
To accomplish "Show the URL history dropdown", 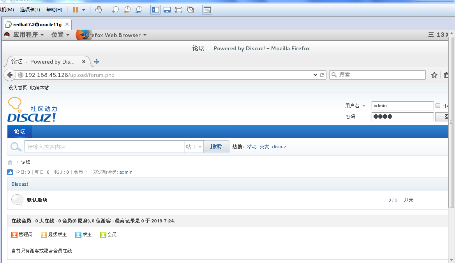I will [315, 75].
